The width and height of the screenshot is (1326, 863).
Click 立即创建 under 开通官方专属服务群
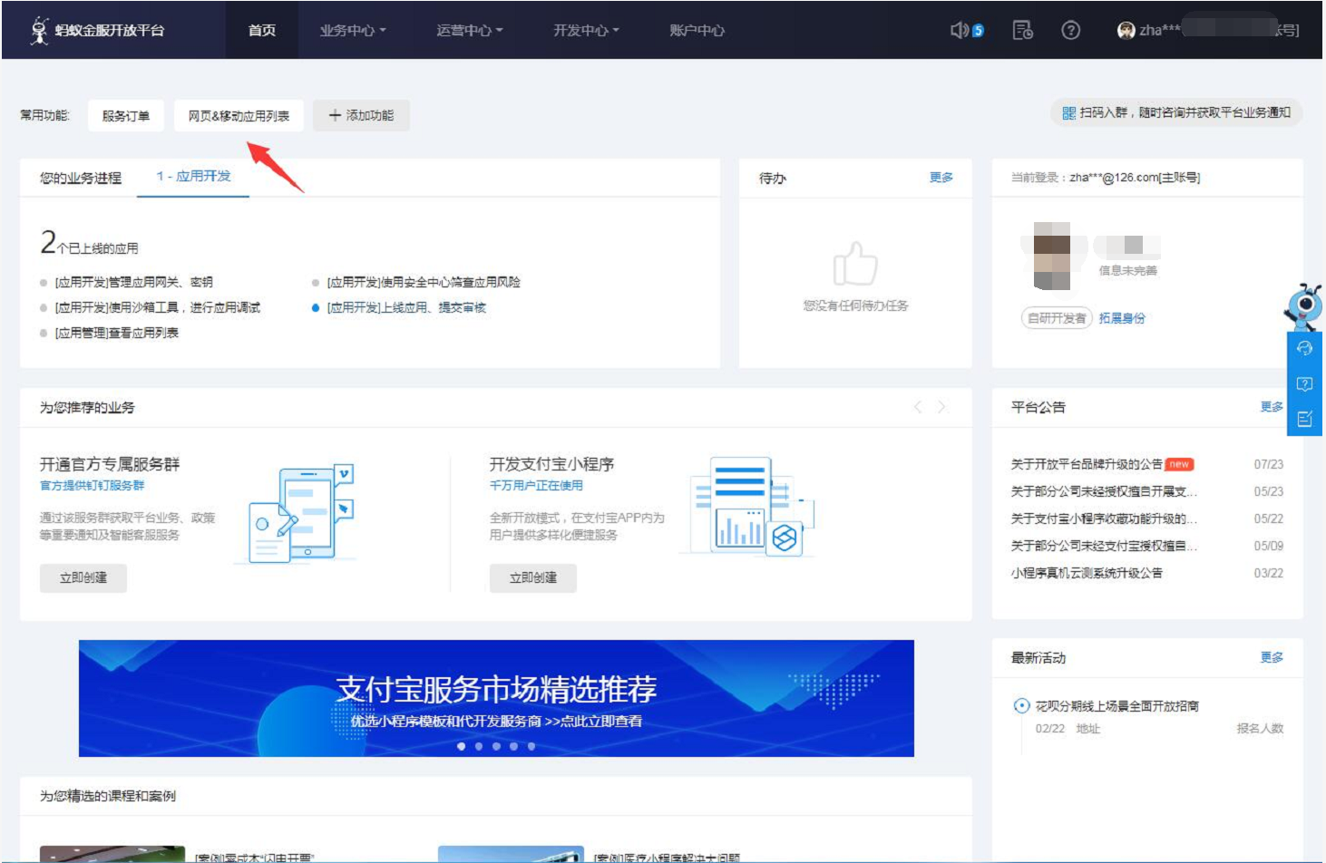coord(83,577)
